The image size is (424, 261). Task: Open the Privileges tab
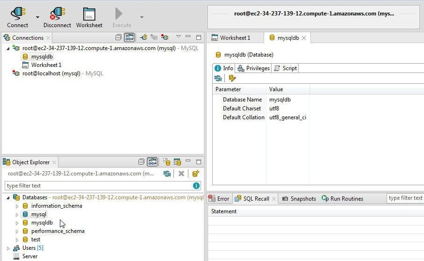pos(253,68)
